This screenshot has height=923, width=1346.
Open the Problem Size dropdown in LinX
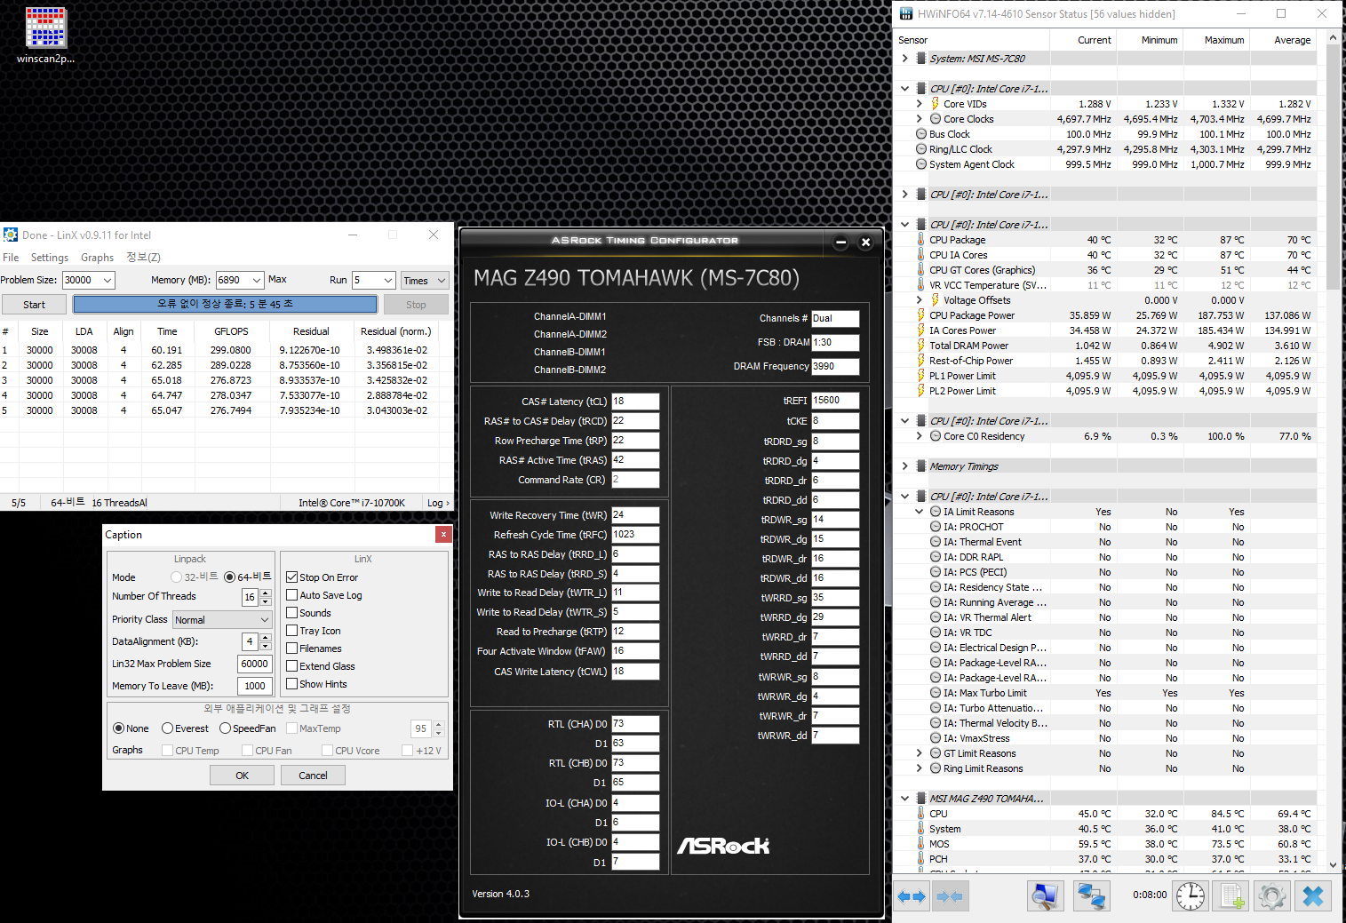(x=108, y=280)
